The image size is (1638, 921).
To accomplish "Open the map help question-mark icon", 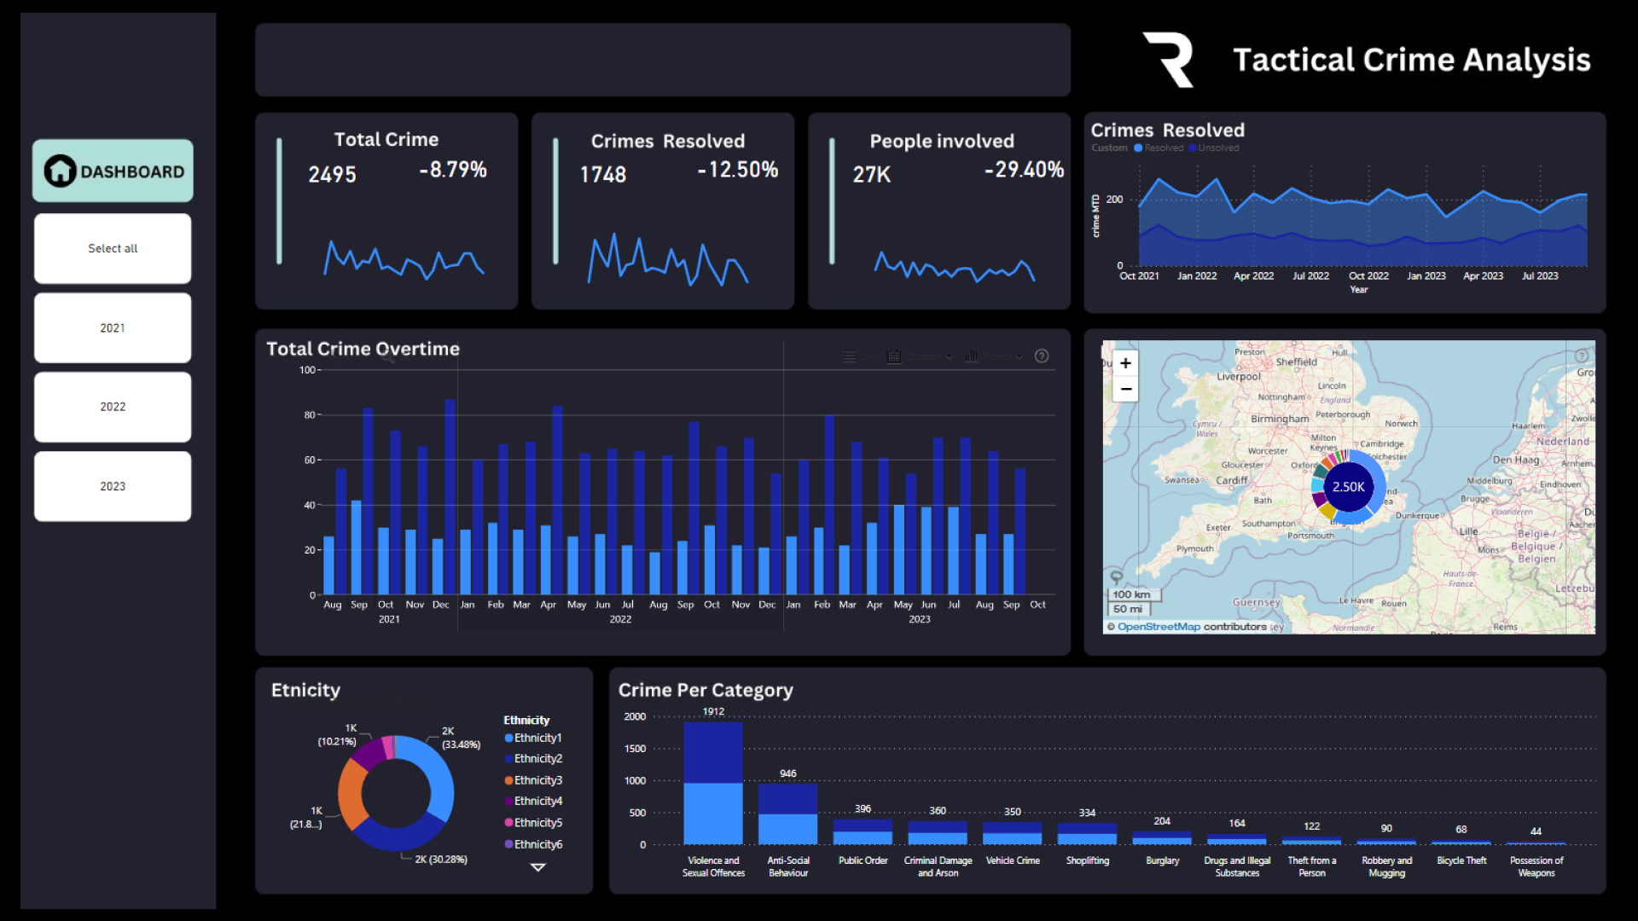I will tap(1582, 356).
